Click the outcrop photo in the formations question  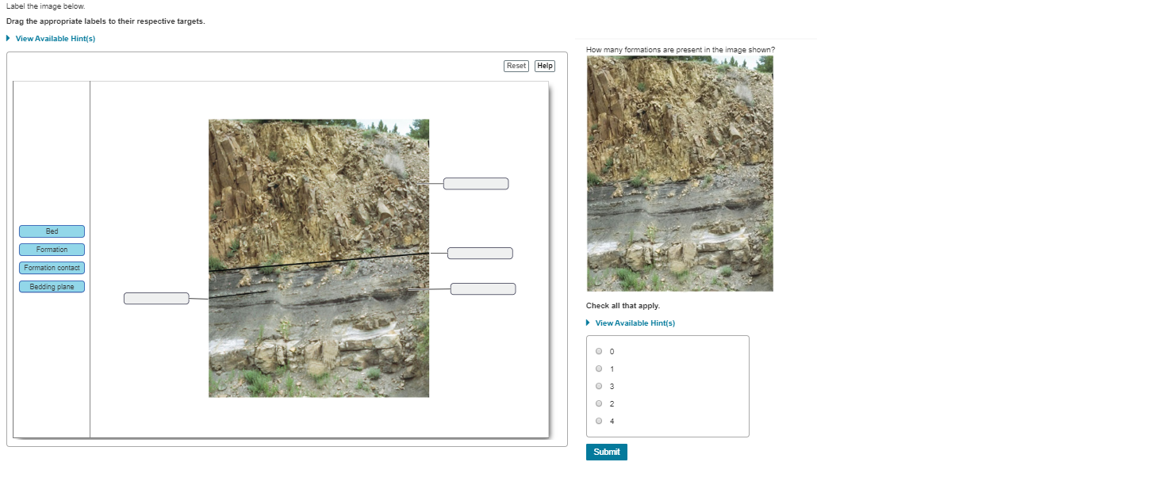[679, 173]
